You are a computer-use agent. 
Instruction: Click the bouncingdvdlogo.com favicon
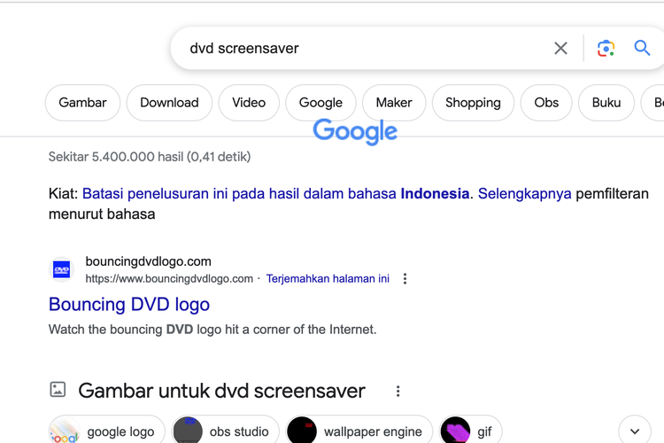62,269
